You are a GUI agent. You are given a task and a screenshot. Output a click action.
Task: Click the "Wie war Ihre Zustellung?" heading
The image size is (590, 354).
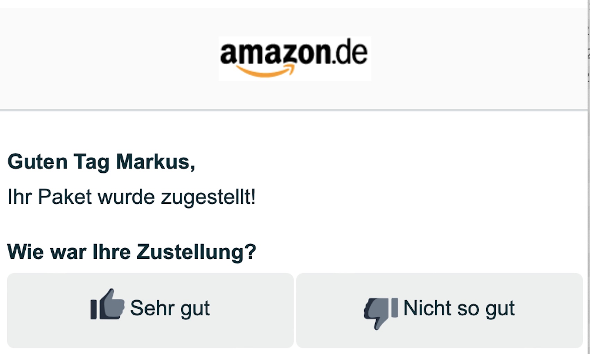[x=131, y=252]
